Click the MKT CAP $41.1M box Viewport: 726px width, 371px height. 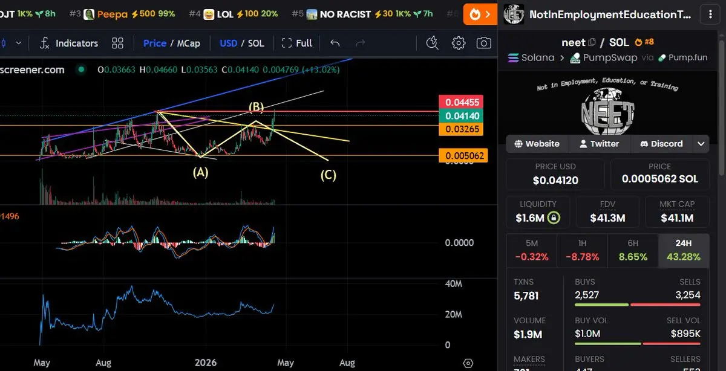pos(677,212)
